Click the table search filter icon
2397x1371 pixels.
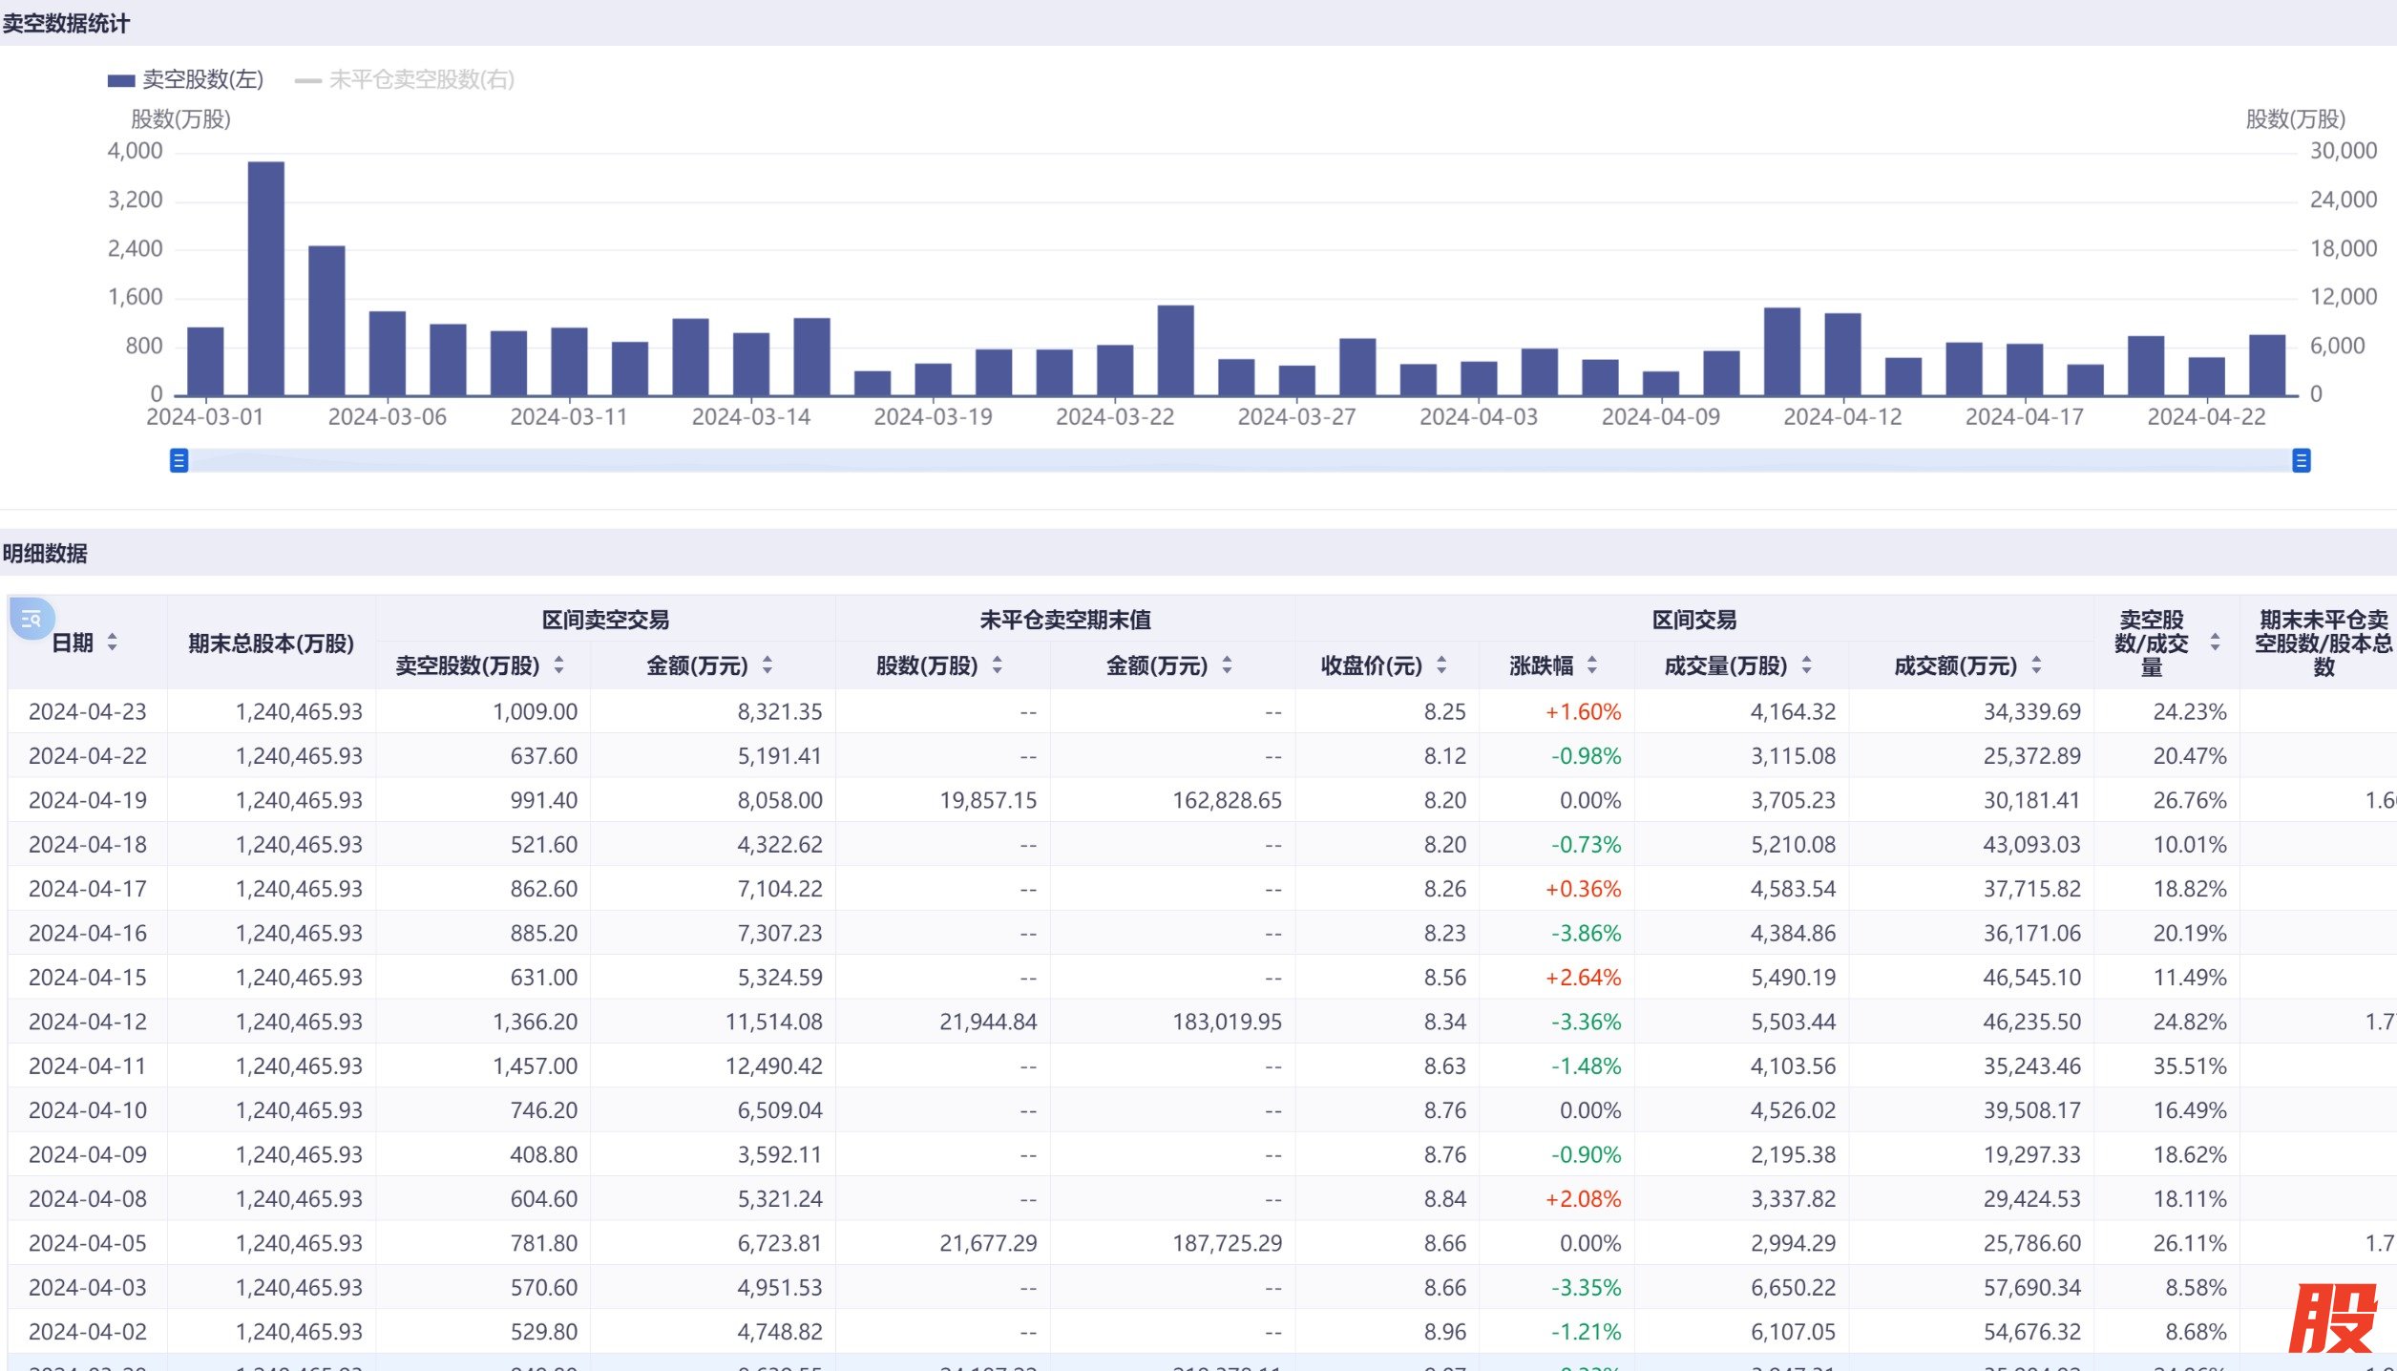click(32, 619)
